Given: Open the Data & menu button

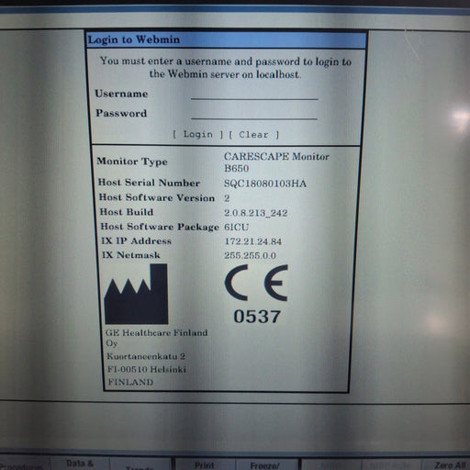Looking at the screenshot, I should coord(80,464).
